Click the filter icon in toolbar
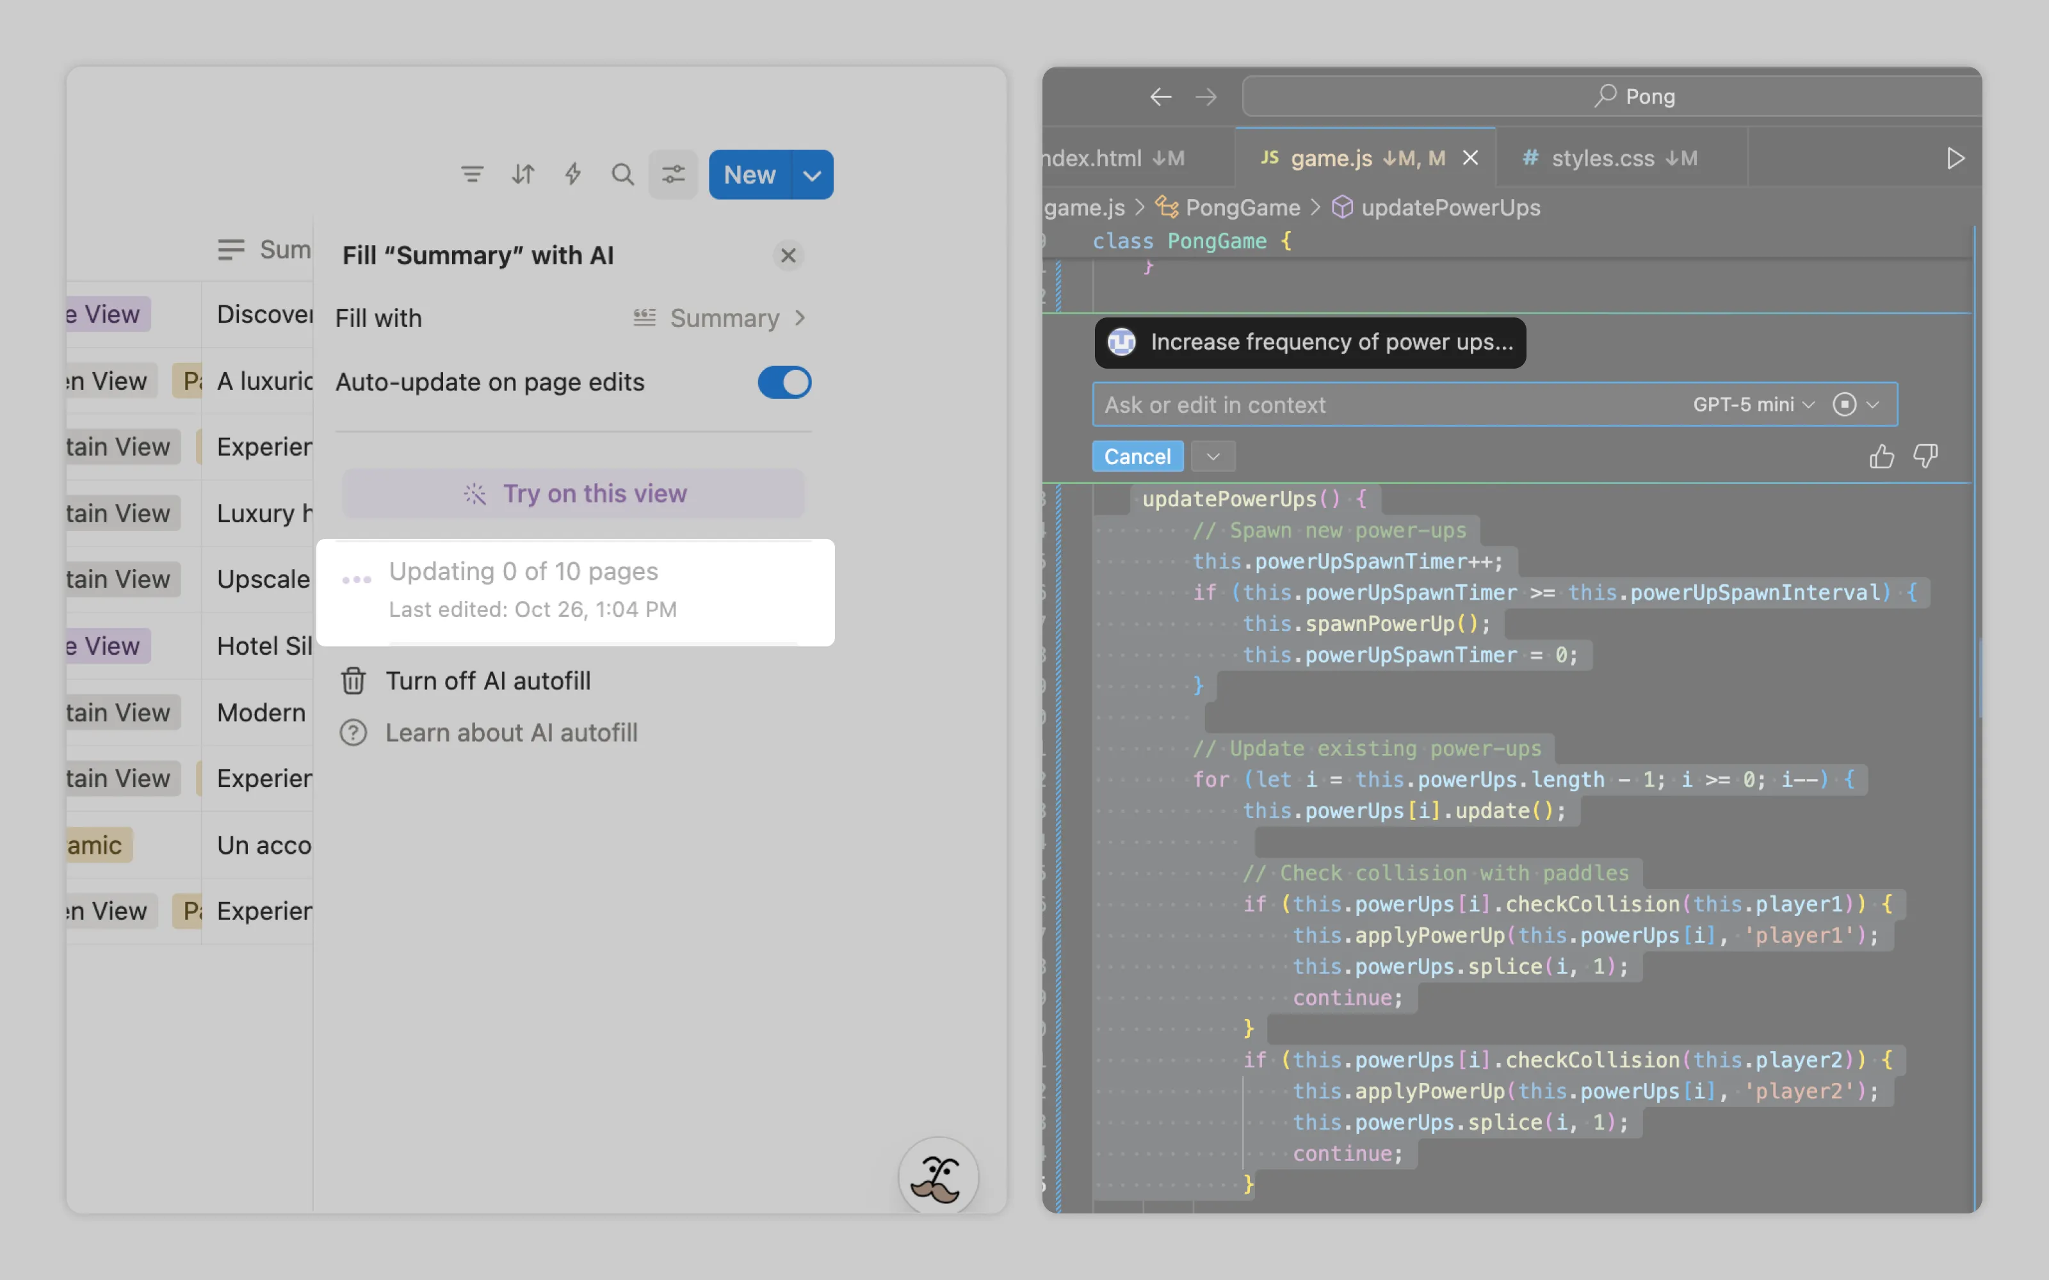The height and width of the screenshot is (1280, 2049). (x=472, y=174)
